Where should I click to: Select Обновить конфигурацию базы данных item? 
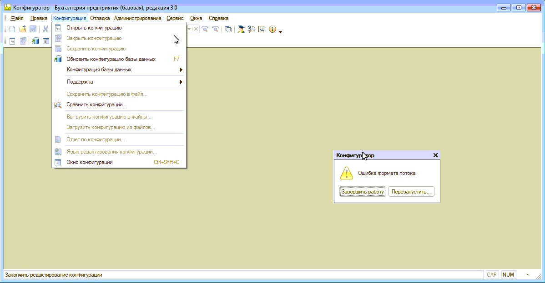(x=119, y=59)
